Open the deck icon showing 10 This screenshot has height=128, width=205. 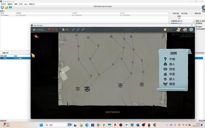point(185,30)
